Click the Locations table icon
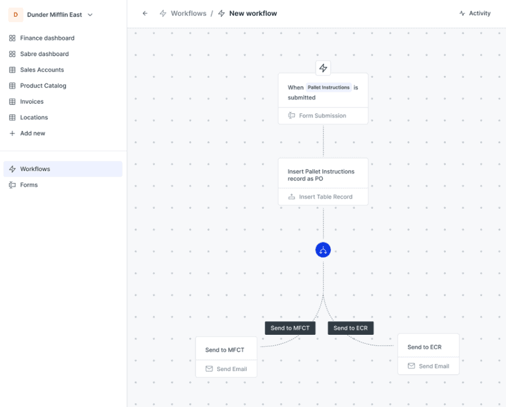 [12, 117]
